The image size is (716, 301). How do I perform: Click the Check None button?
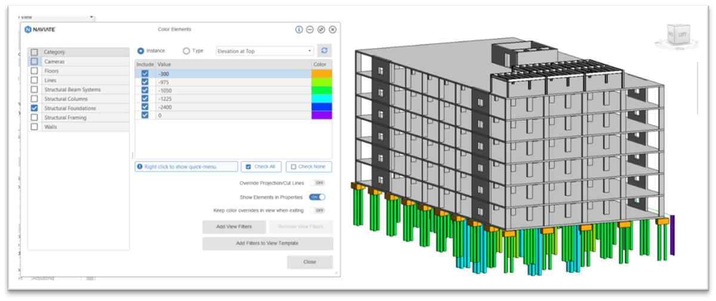point(308,167)
